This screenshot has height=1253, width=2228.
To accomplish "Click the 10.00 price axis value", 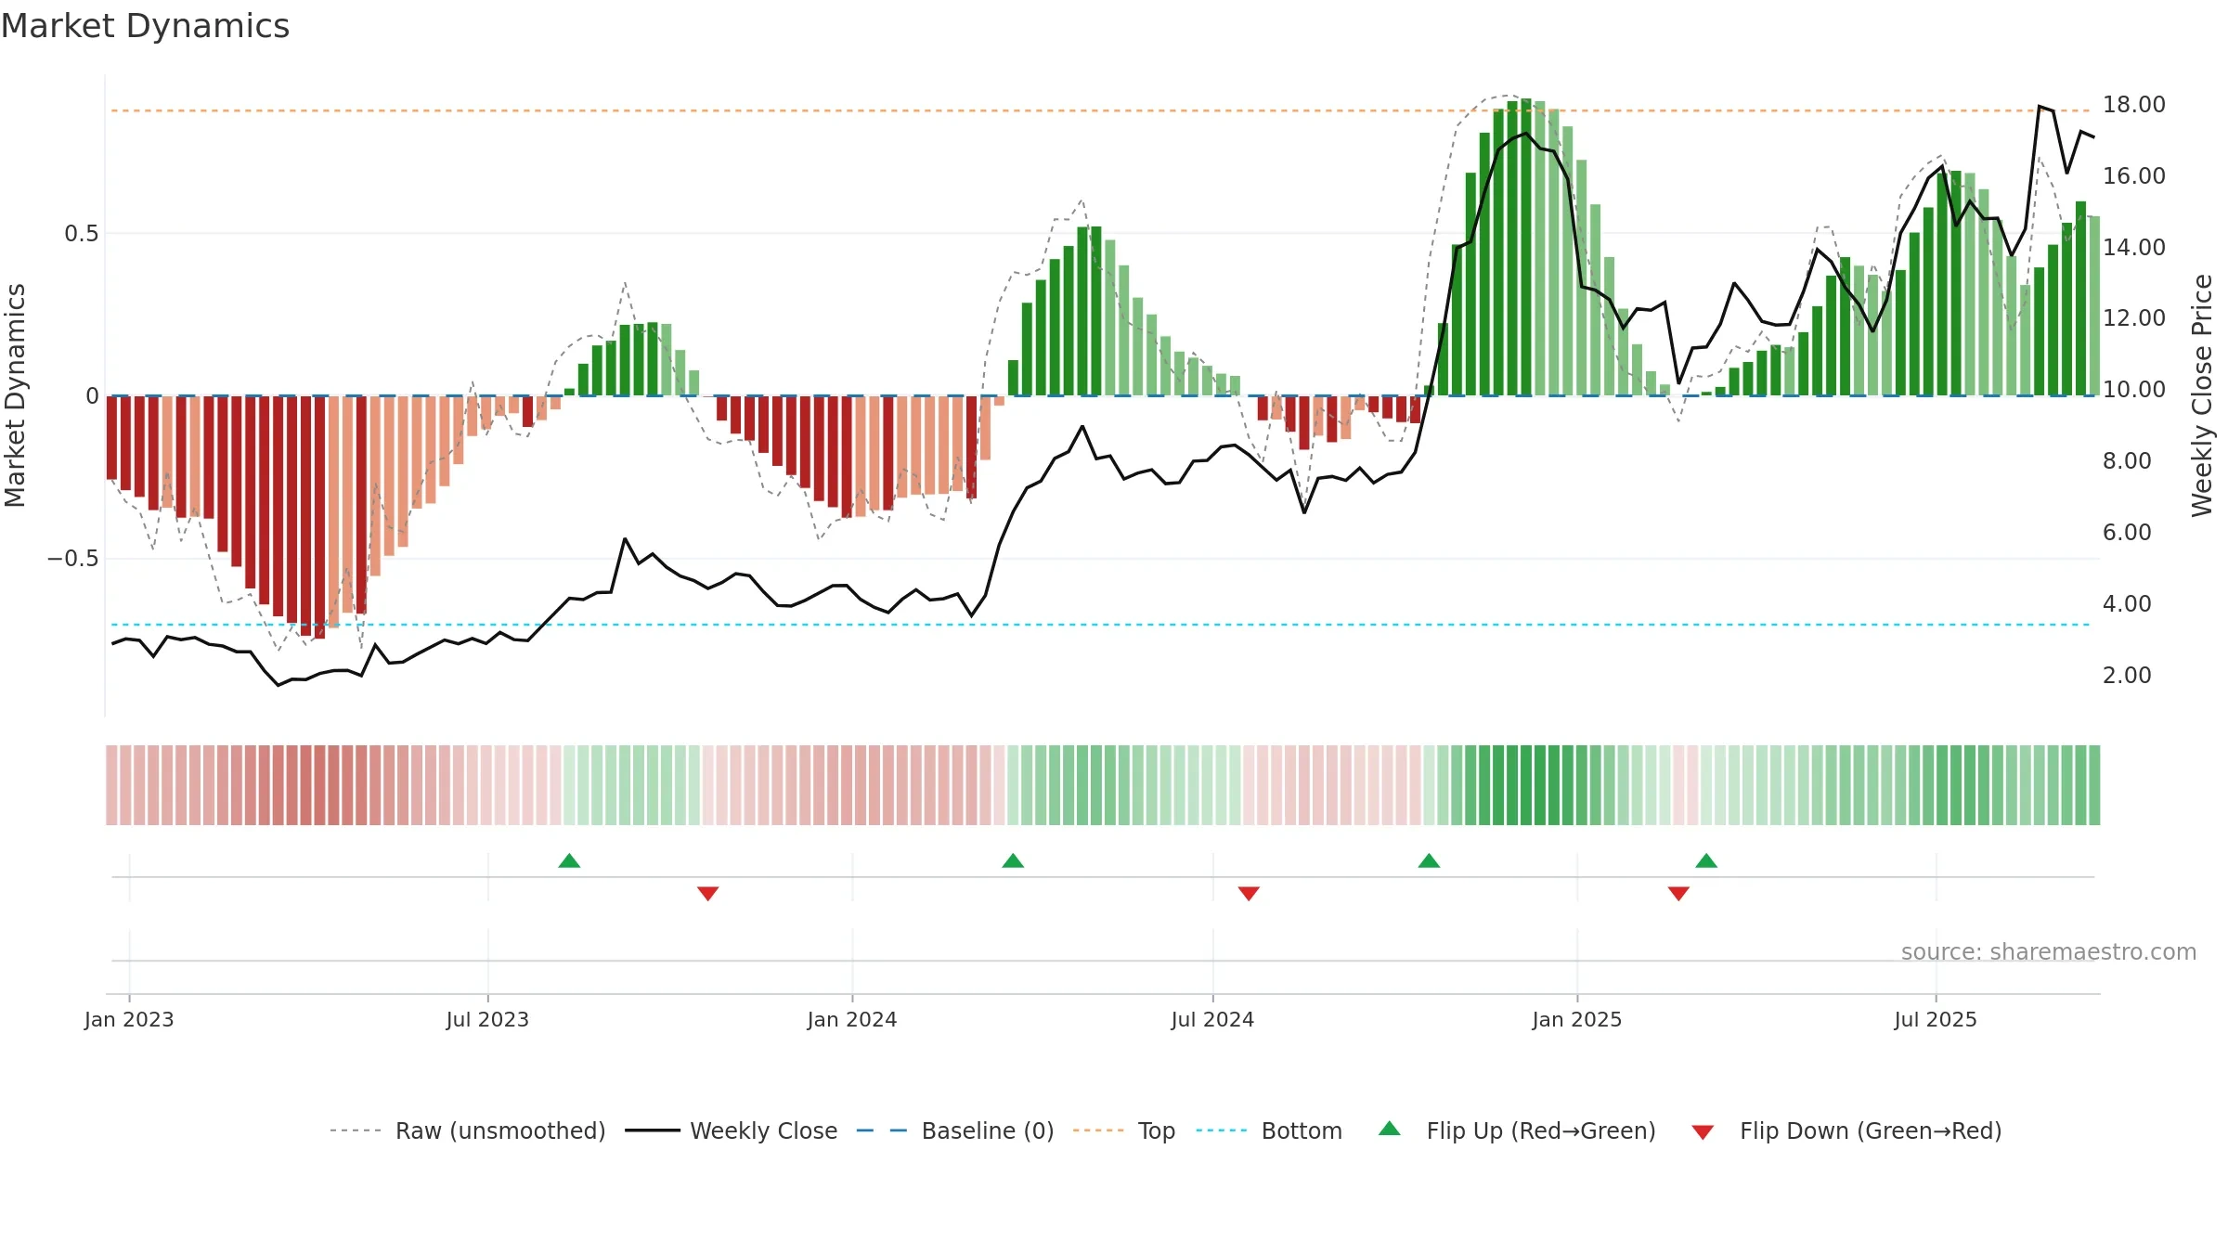I will (x=2134, y=390).
